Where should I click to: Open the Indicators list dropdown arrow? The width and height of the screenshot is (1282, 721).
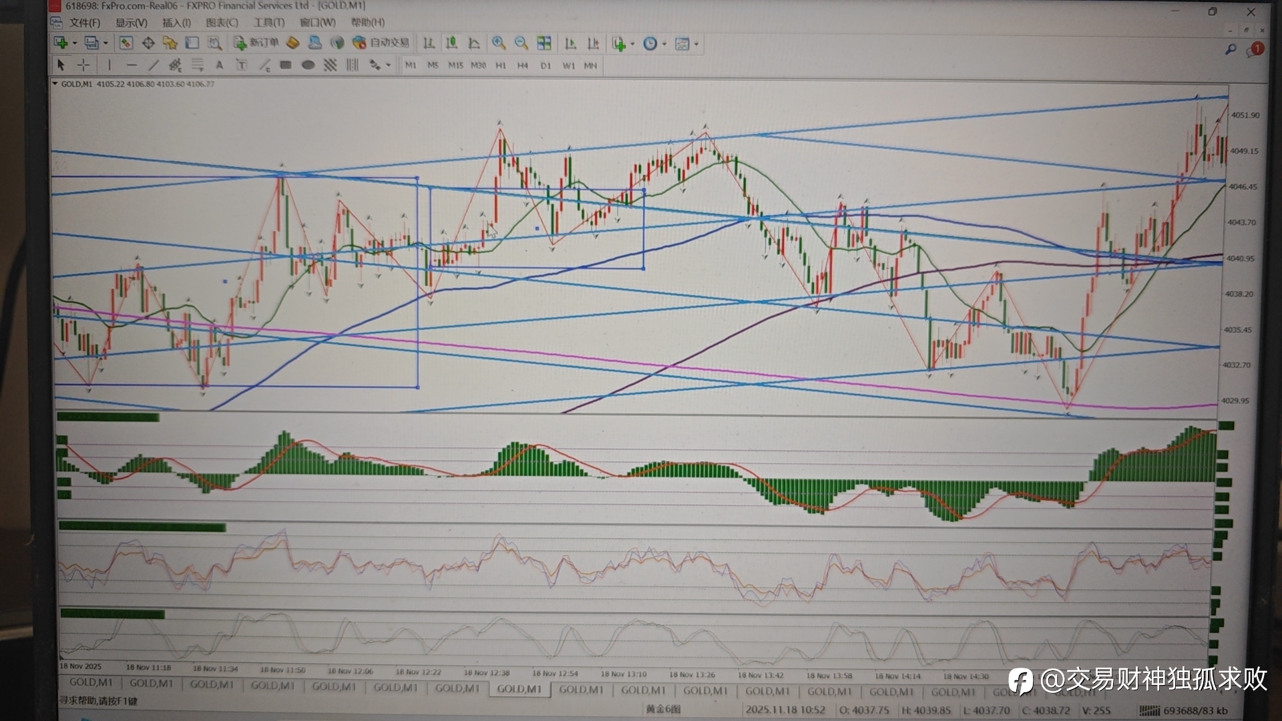point(632,44)
